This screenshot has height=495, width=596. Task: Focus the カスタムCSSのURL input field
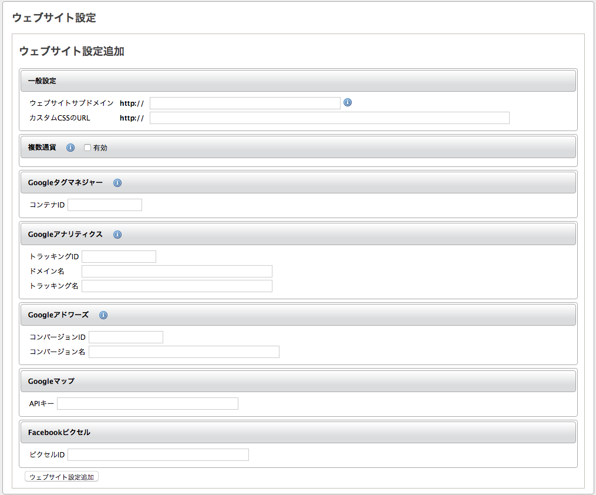(x=329, y=118)
